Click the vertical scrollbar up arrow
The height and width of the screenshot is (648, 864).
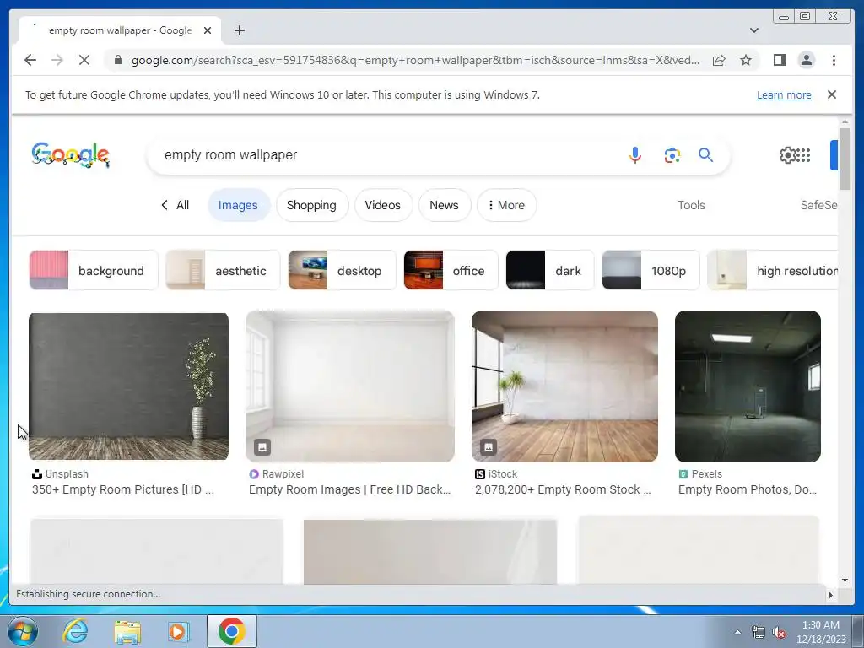(x=845, y=121)
